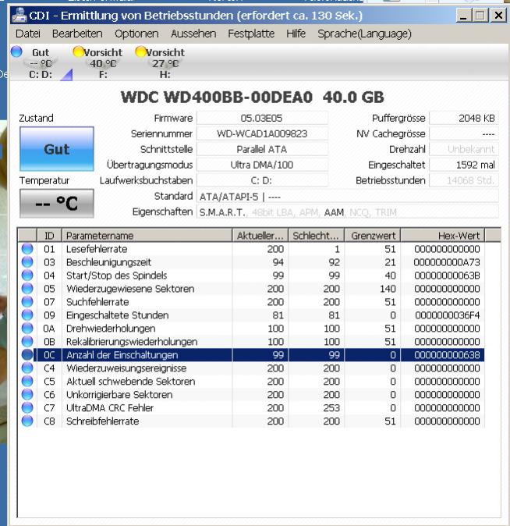
Task: Click status icon of Unkorrigierbare Sektoren row
Action: [x=27, y=395]
